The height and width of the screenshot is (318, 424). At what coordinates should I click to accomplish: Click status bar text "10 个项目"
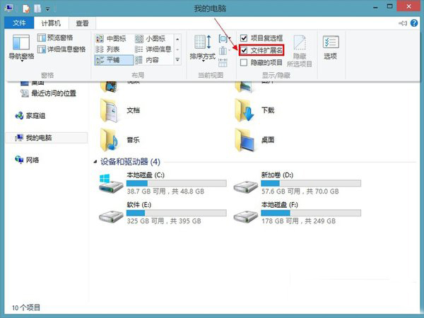tap(26, 307)
